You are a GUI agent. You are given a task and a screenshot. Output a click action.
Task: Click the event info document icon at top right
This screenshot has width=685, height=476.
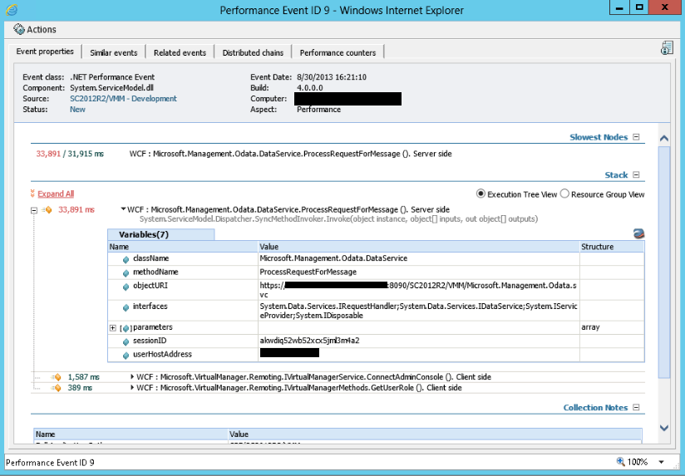tap(666, 48)
